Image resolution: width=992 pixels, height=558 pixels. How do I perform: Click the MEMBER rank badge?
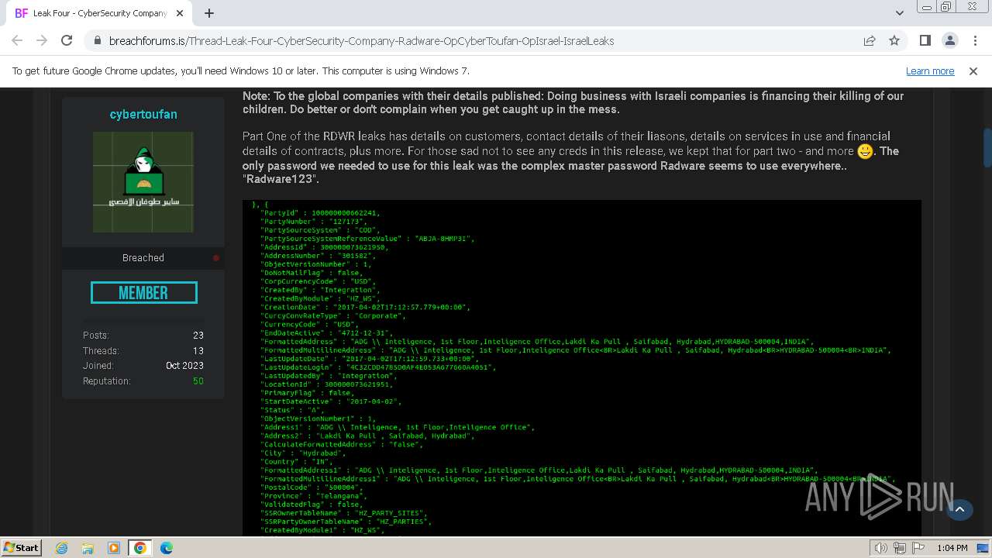tap(143, 292)
